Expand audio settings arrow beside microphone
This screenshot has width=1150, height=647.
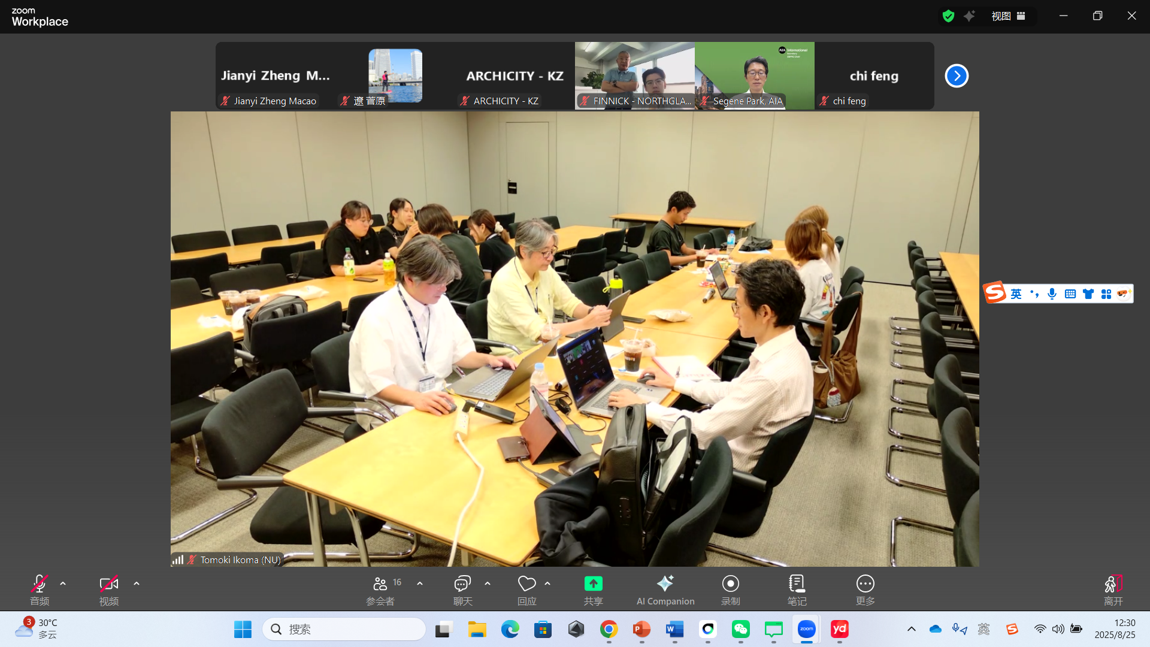pos(63,583)
